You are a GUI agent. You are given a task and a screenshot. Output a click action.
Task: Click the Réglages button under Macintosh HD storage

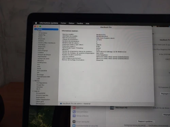click(x=167, y=114)
